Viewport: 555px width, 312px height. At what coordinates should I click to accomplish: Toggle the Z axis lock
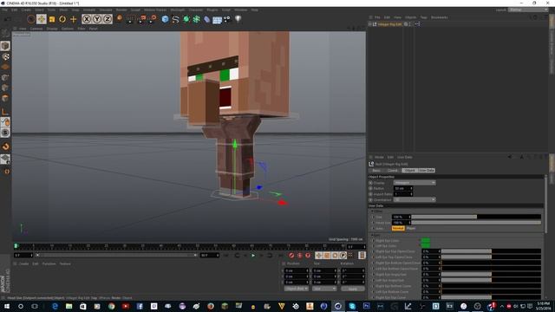(x=108, y=19)
